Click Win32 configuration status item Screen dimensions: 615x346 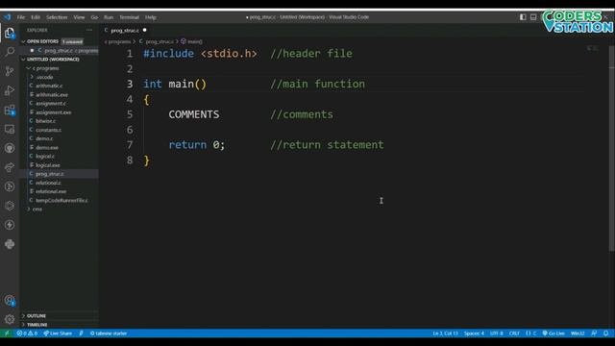pyautogui.click(x=578, y=334)
